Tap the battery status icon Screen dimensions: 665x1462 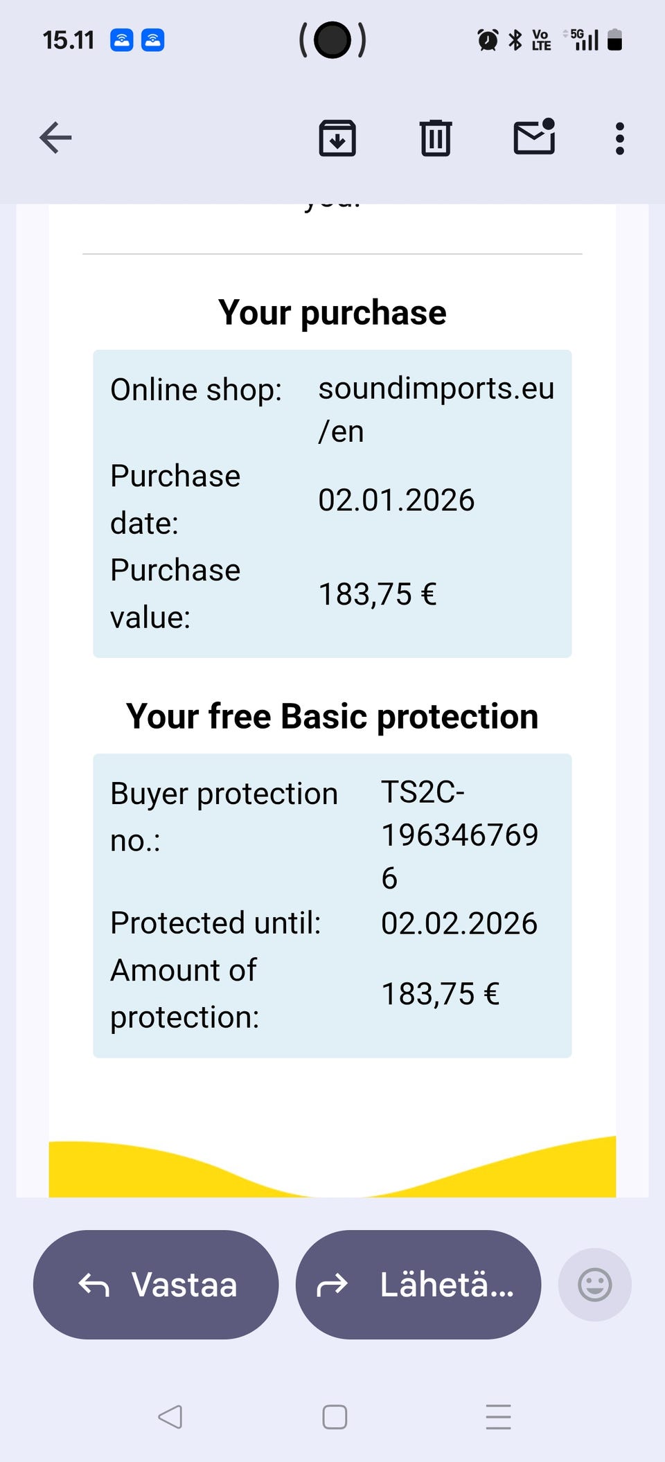tap(614, 40)
